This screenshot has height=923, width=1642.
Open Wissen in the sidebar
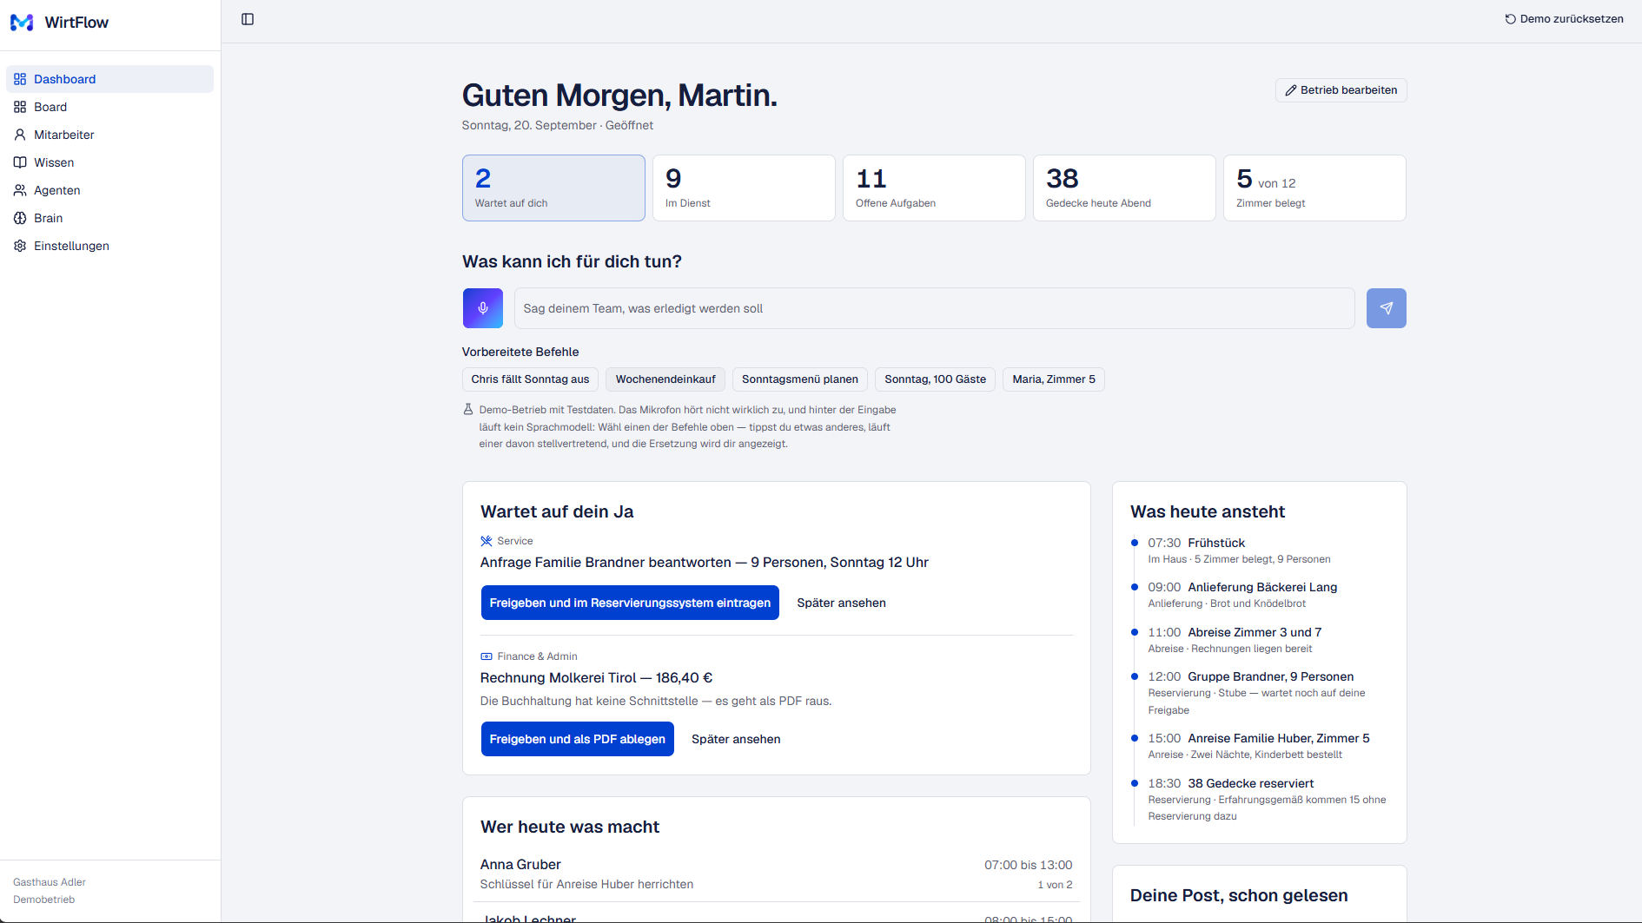pos(110,162)
